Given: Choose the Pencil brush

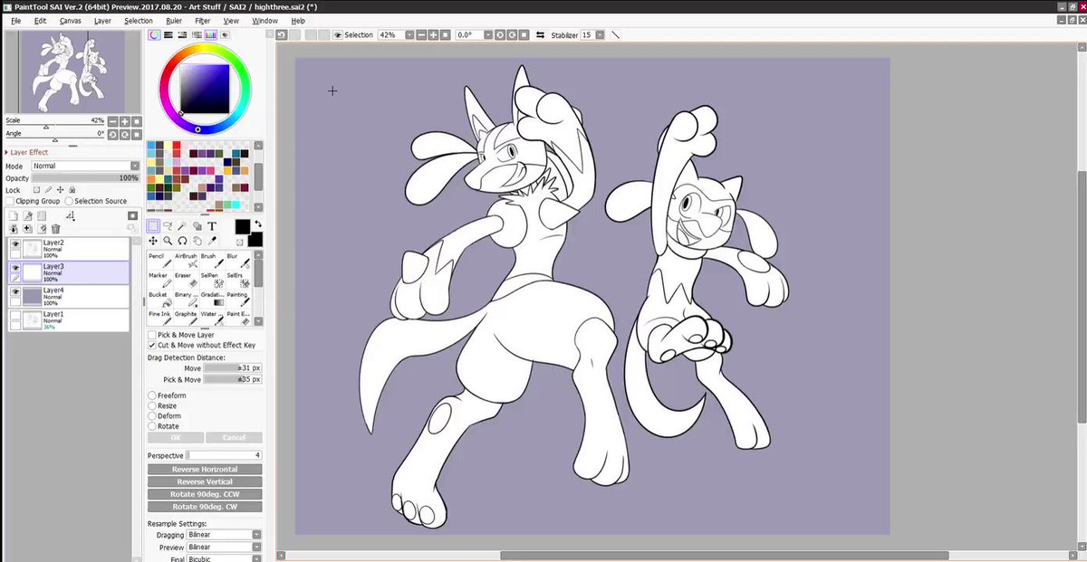Looking at the screenshot, I should point(159,261).
